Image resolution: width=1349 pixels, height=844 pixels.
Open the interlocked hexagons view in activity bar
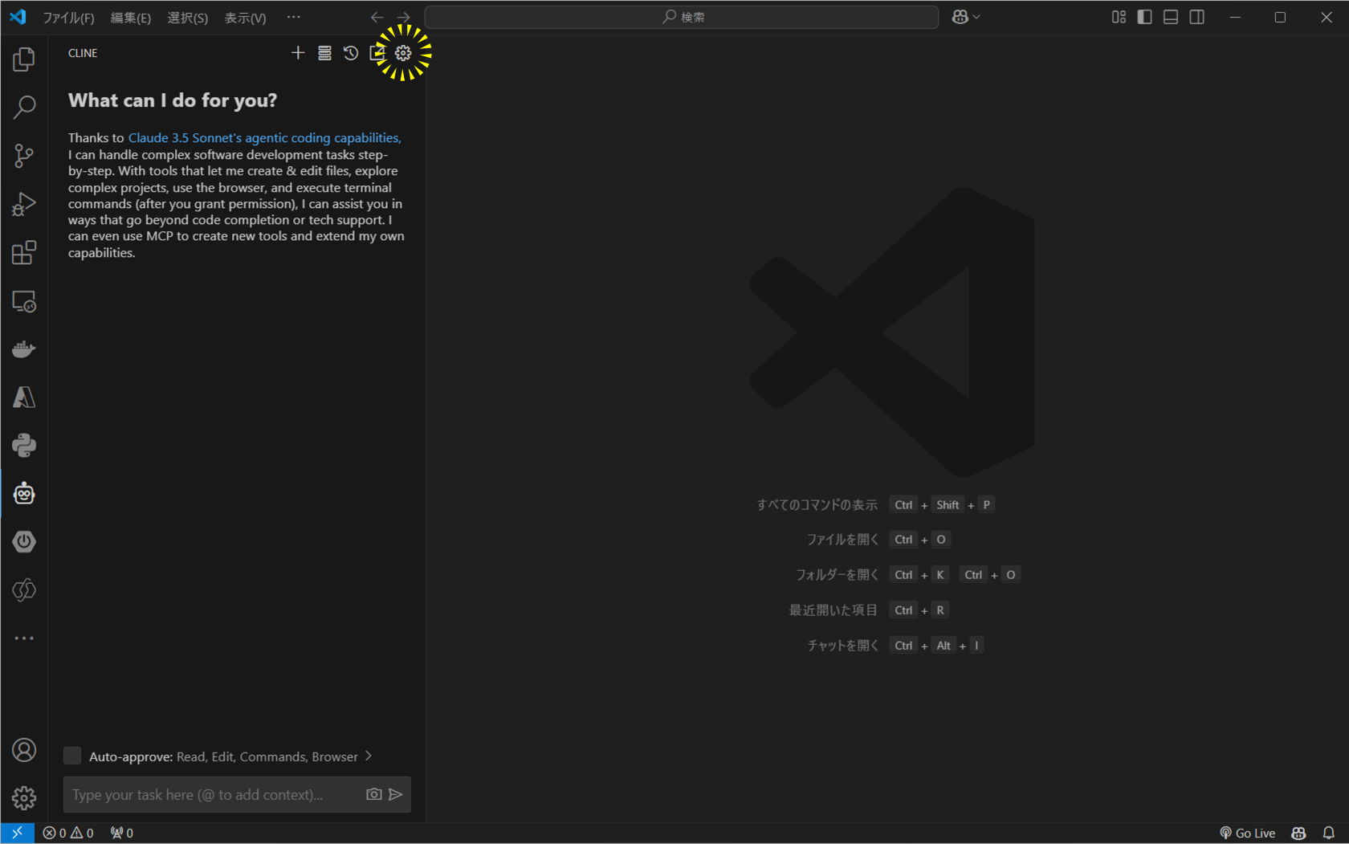pyautogui.click(x=24, y=590)
